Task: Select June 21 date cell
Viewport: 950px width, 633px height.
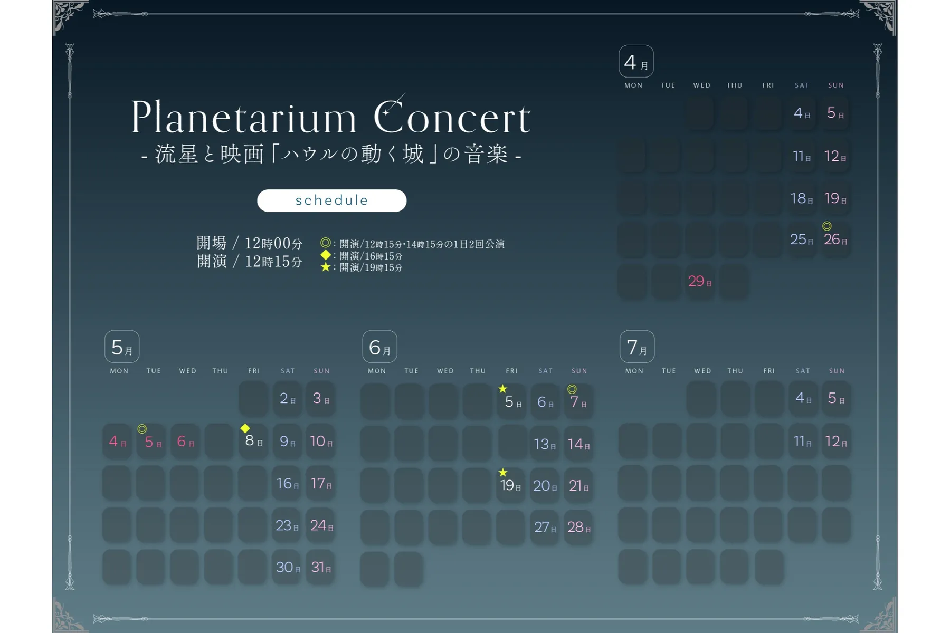Action: (579, 485)
